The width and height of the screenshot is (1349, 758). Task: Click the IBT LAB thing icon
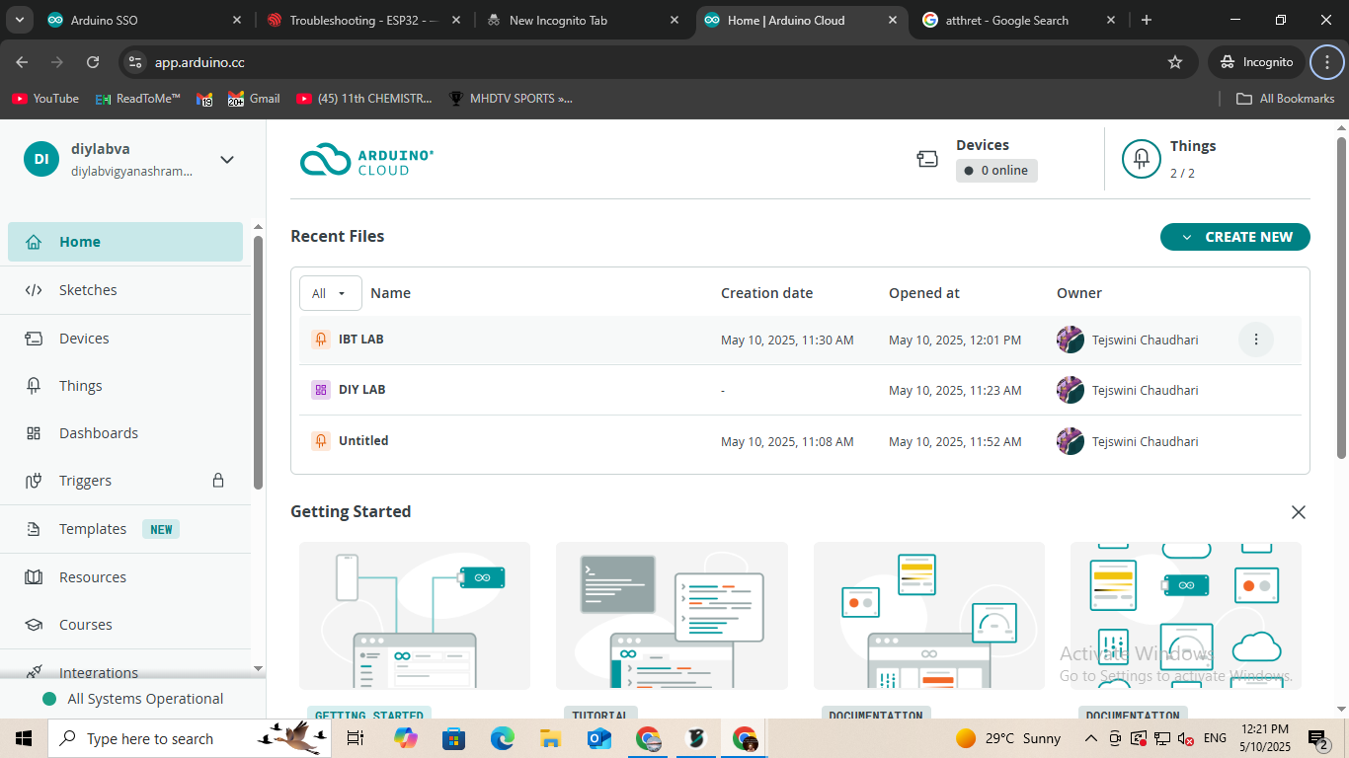(321, 340)
